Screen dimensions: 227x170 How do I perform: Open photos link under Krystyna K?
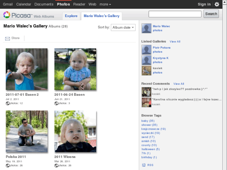[157, 62]
